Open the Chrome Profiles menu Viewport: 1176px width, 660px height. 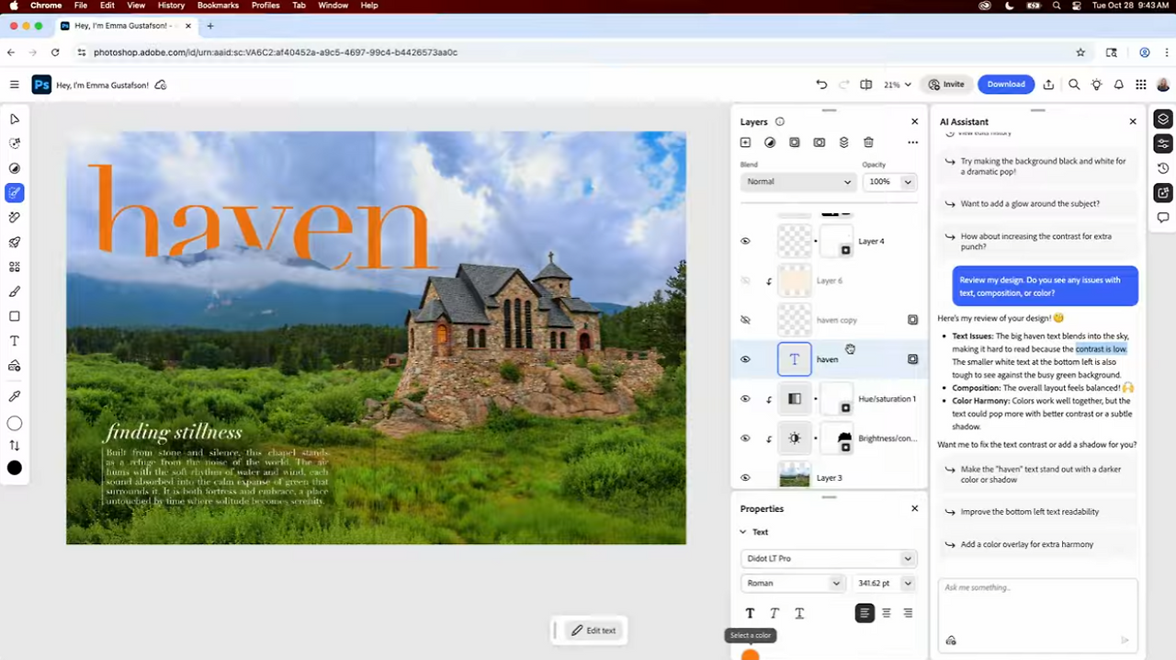click(266, 6)
